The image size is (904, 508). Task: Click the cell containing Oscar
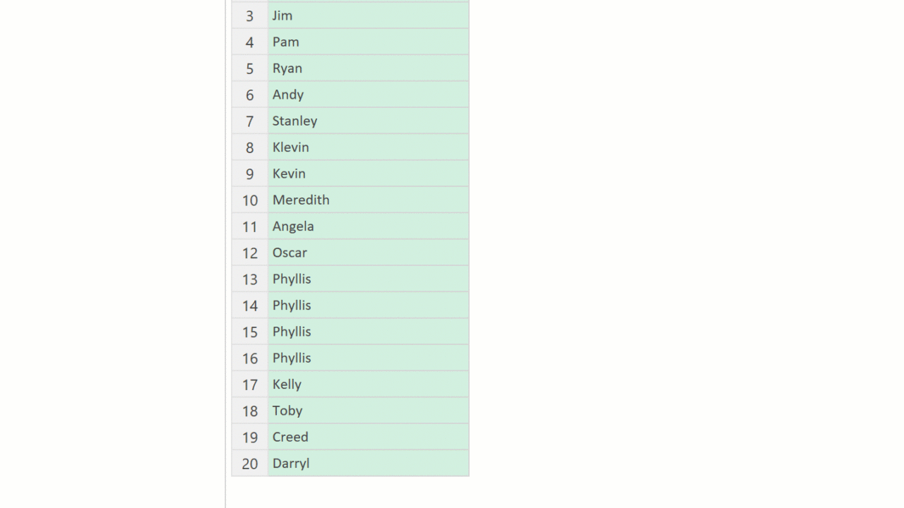click(368, 253)
